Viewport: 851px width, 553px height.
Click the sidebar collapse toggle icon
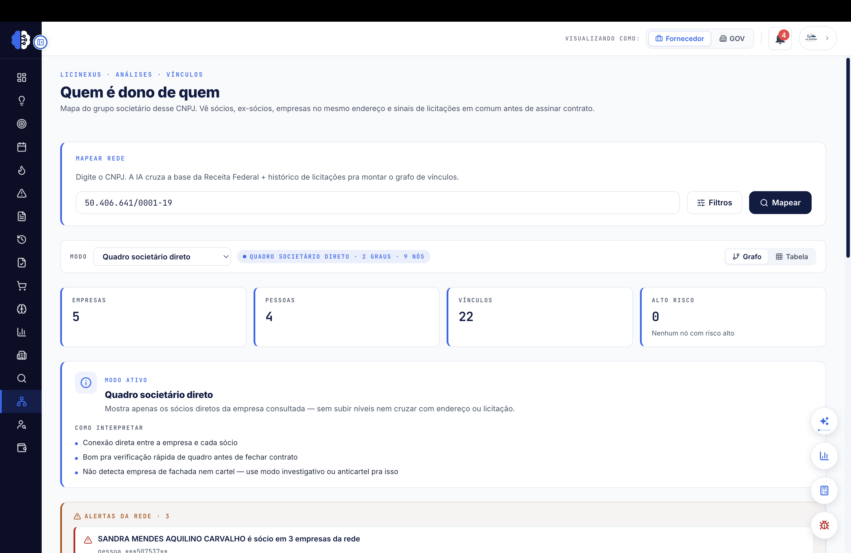coord(41,42)
